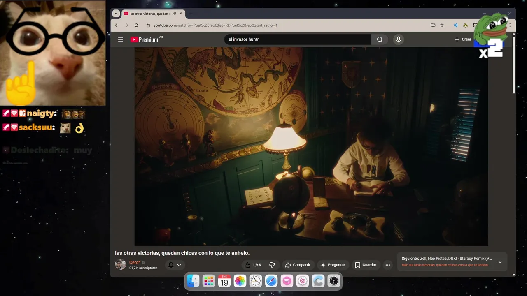Screen dimensions: 527x296
Task: Click the Compartir button
Action: [298, 265]
